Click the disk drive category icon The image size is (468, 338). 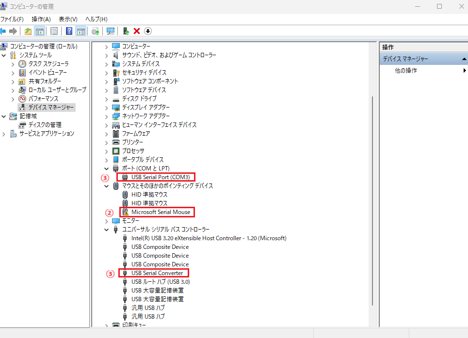tap(116, 100)
